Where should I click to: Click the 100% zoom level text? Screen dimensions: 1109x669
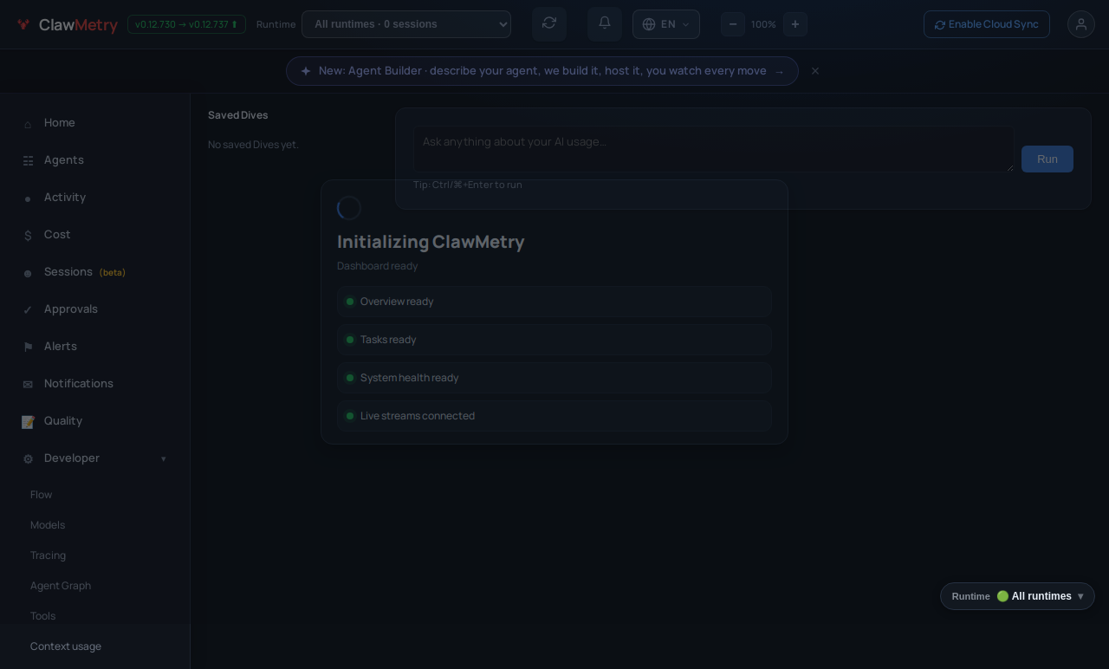pyautogui.click(x=763, y=24)
